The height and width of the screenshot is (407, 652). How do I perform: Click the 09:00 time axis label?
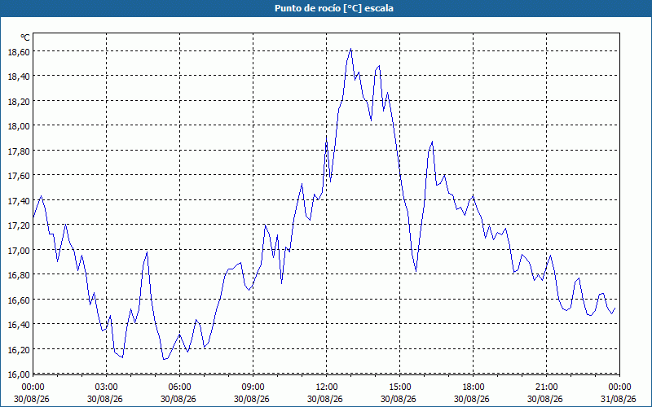253,387
